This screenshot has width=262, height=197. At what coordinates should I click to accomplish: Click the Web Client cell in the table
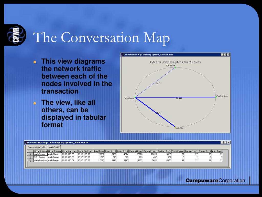[x=54, y=154]
